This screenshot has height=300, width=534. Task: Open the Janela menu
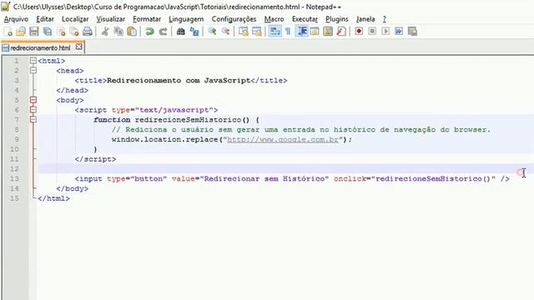click(x=365, y=19)
